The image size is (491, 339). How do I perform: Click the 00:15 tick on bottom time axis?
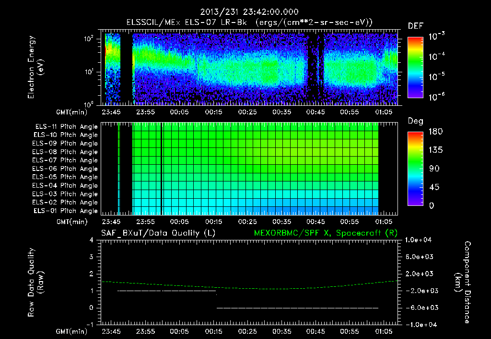tap(213, 331)
